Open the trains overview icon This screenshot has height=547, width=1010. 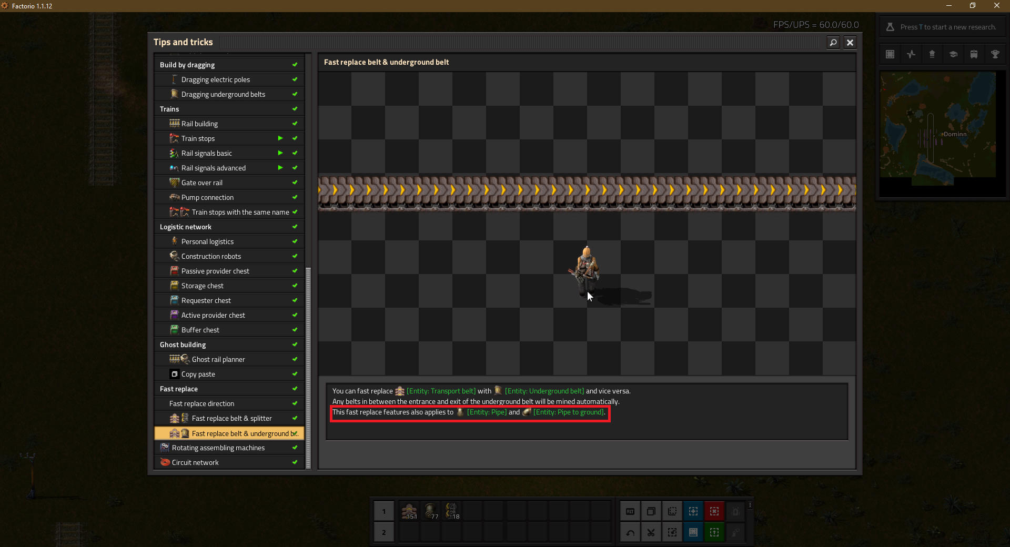pyautogui.click(x=974, y=54)
